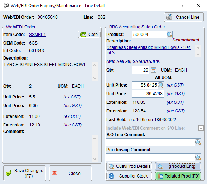The width and height of the screenshot is (207, 184).
Task: Open the SSMBL1 item code link
Action: coord(37,34)
